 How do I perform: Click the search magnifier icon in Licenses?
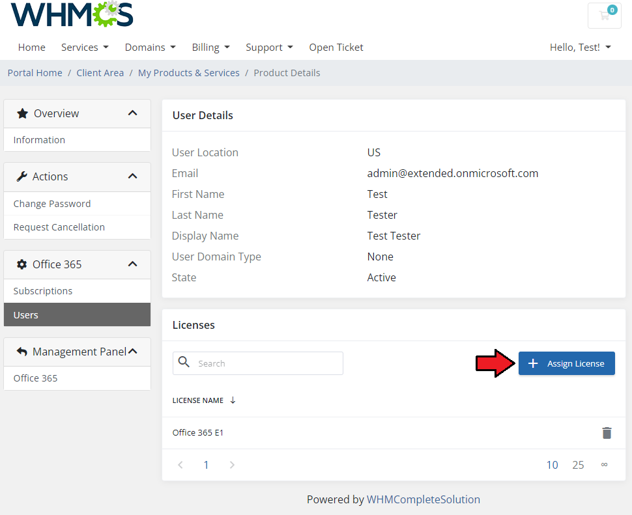pyautogui.click(x=184, y=362)
